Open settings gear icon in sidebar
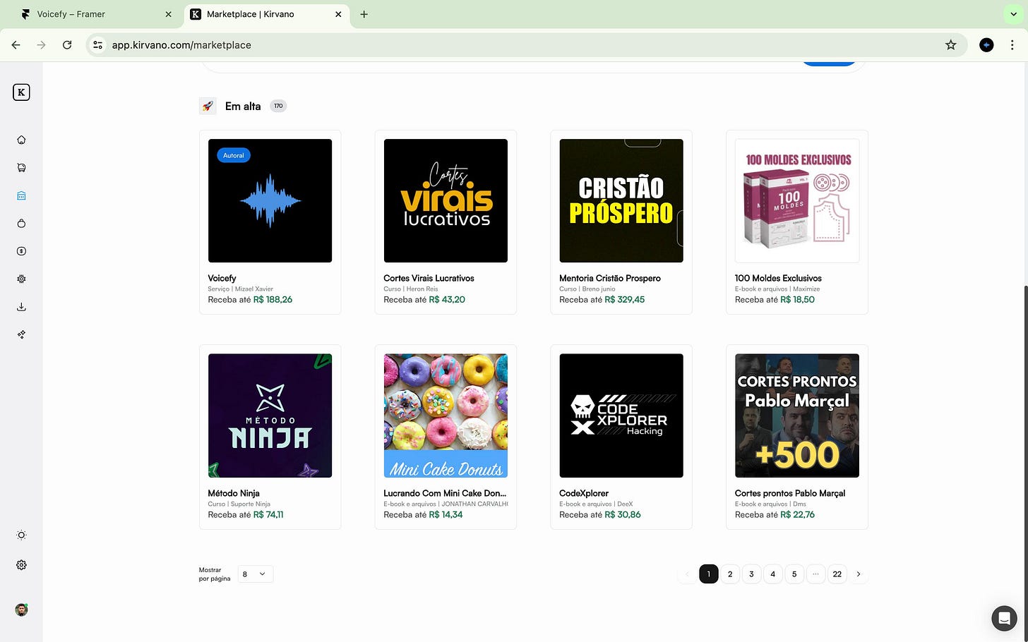This screenshot has width=1028, height=642. pos(21,565)
